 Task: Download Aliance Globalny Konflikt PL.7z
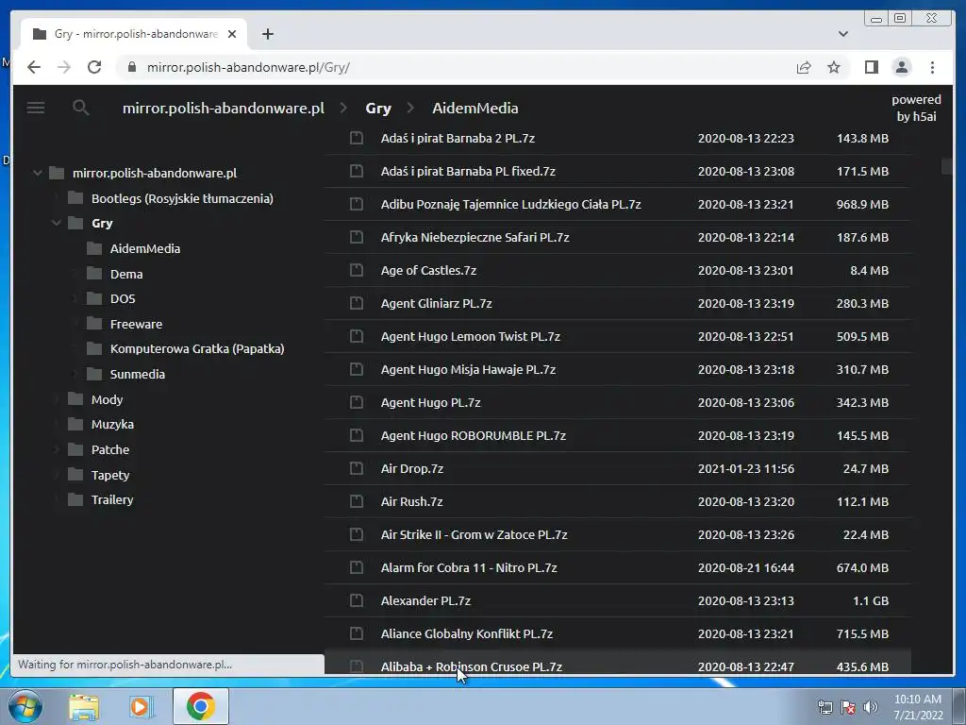click(467, 633)
